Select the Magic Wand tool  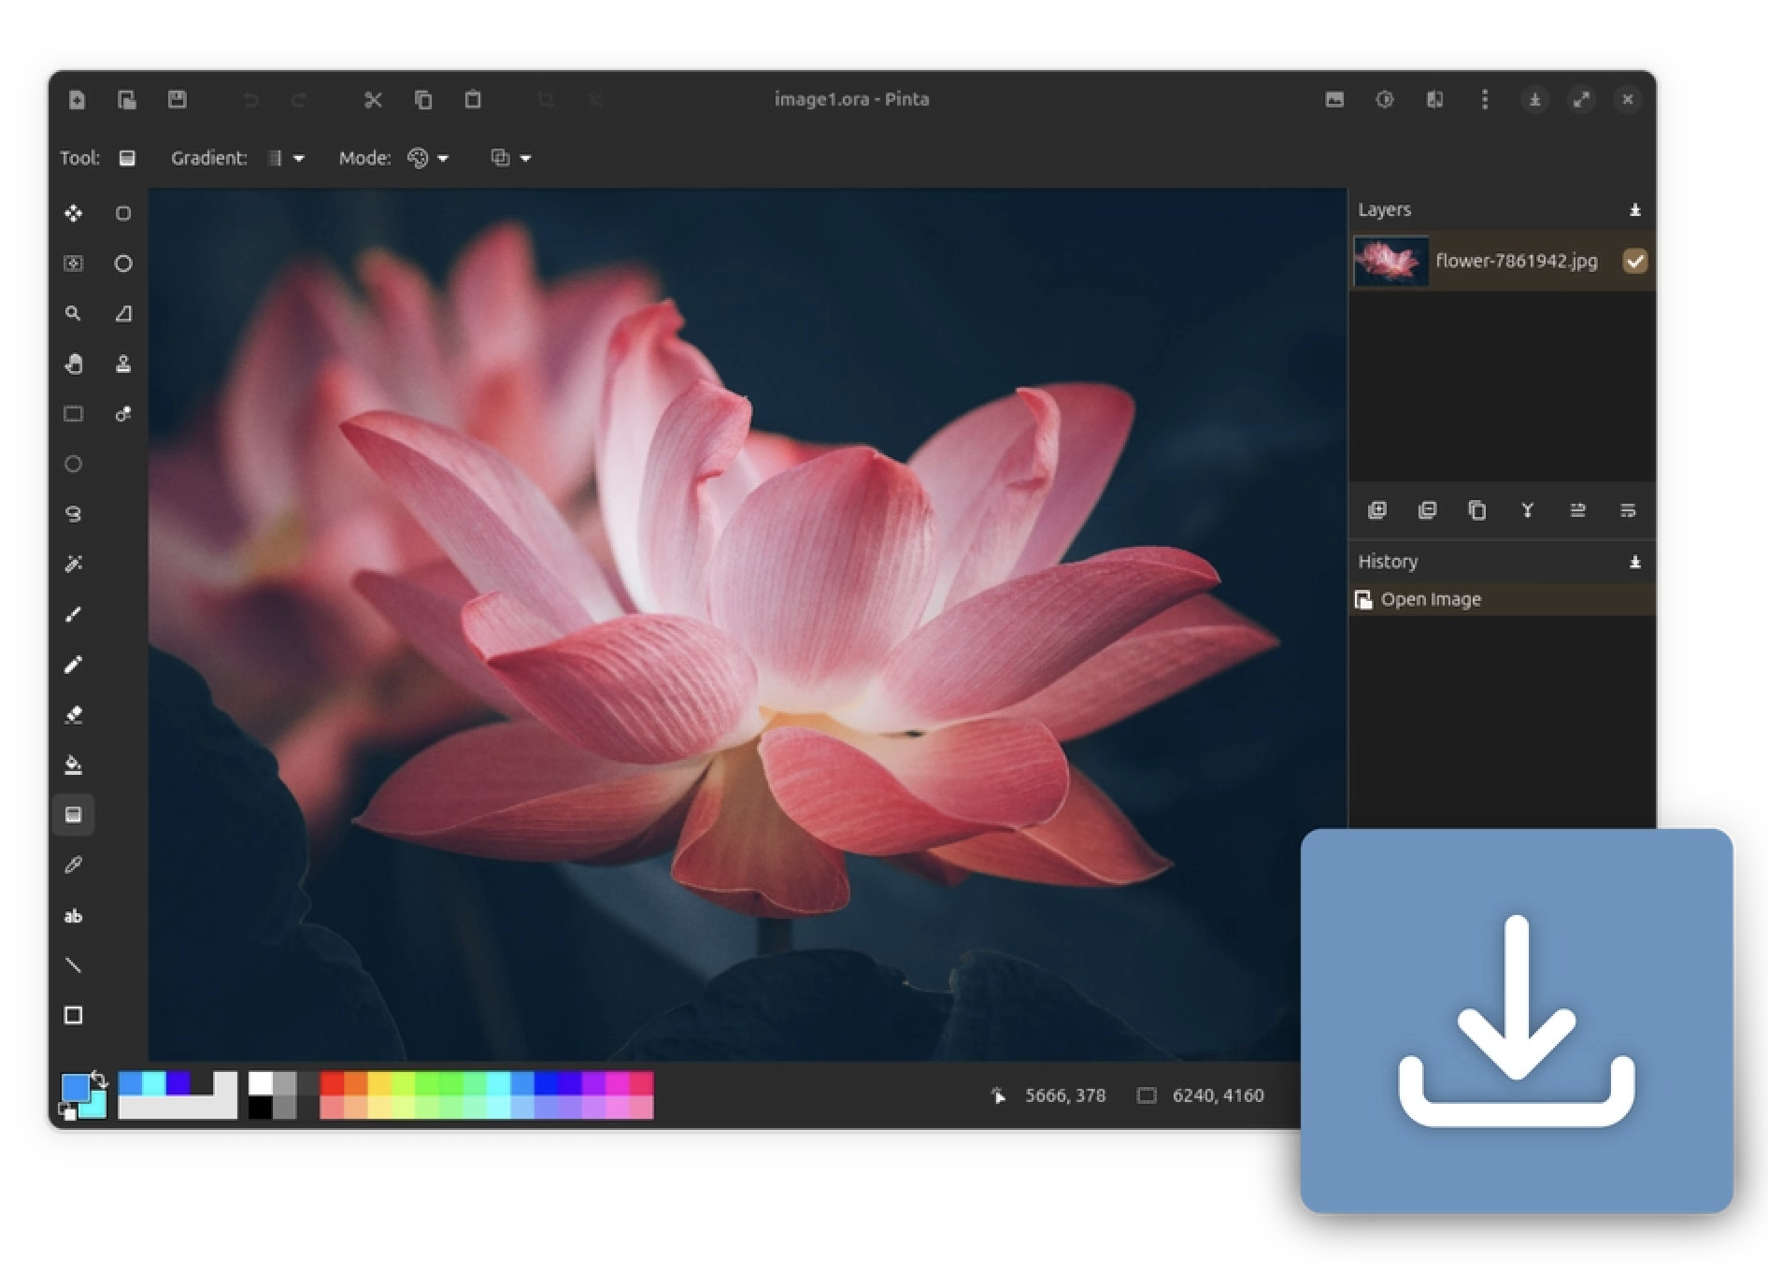point(73,564)
